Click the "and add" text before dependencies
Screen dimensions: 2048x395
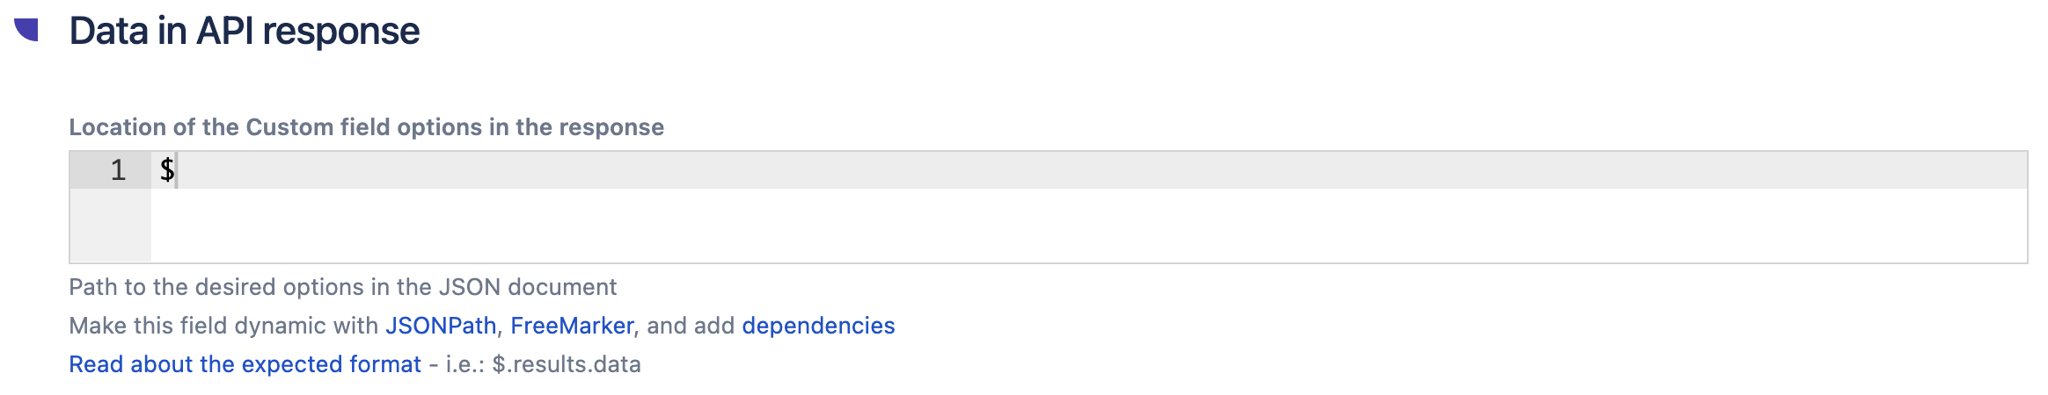coord(691,326)
